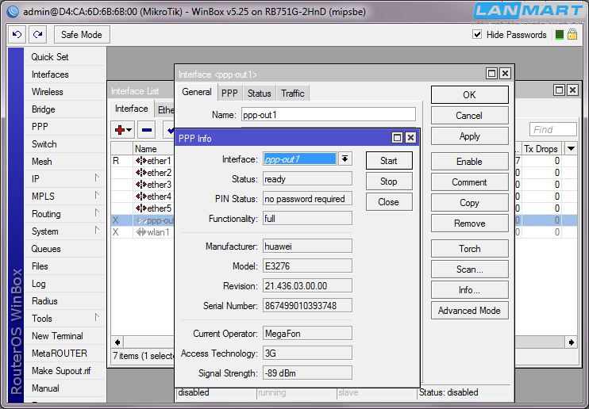Open Quick Set from sidebar
589x409 pixels.
49,56
